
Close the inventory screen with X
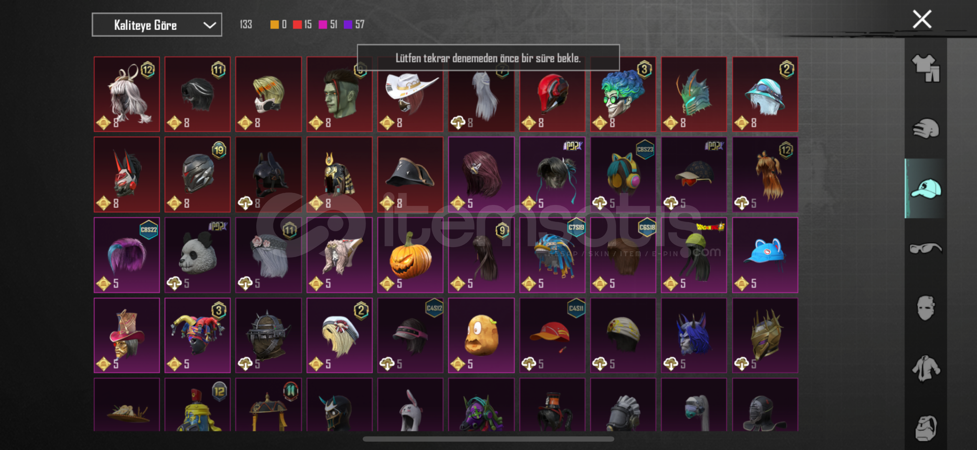[x=922, y=19]
